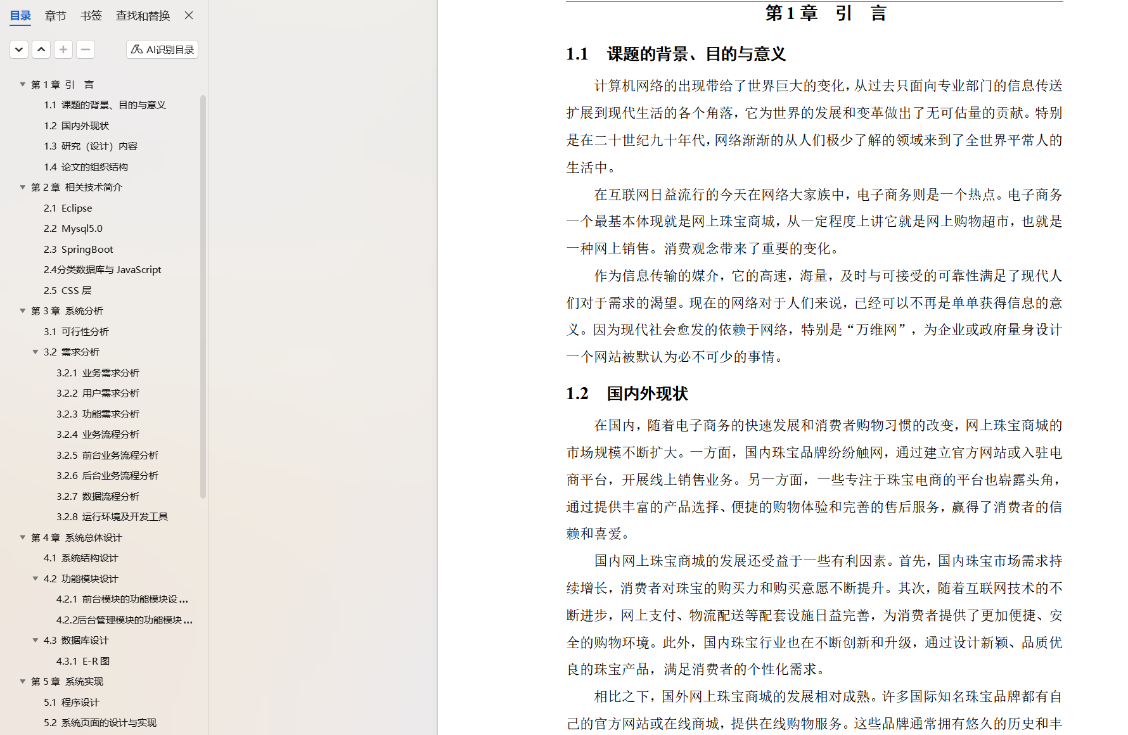Select the 3.2 需求分析 outline heading text

click(x=71, y=352)
